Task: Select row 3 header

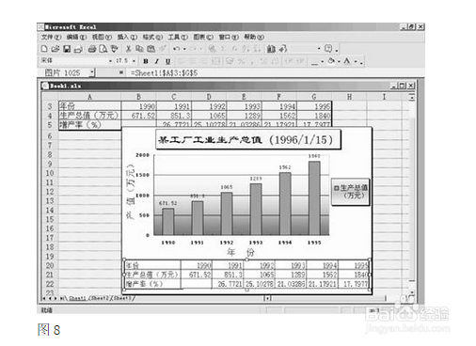Action: coord(50,106)
